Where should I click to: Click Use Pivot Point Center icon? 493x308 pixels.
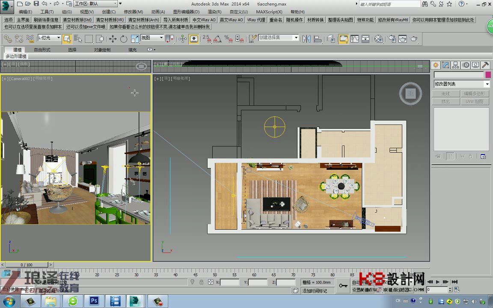pos(170,38)
